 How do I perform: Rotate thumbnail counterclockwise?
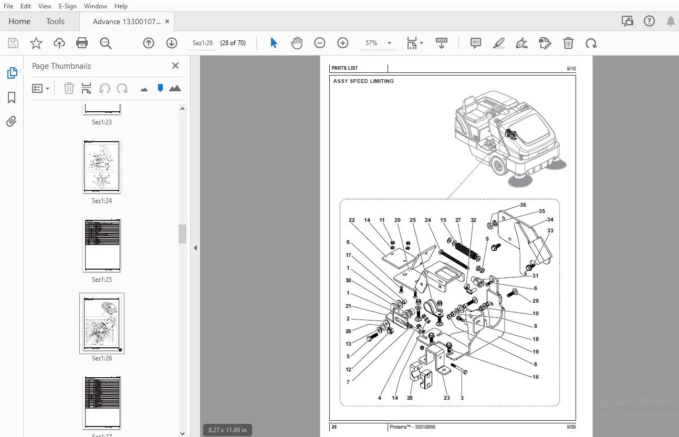pos(105,88)
